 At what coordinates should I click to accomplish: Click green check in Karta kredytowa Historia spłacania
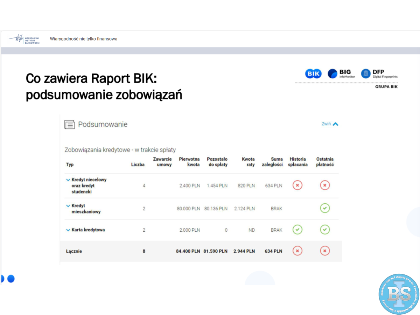[297, 230]
